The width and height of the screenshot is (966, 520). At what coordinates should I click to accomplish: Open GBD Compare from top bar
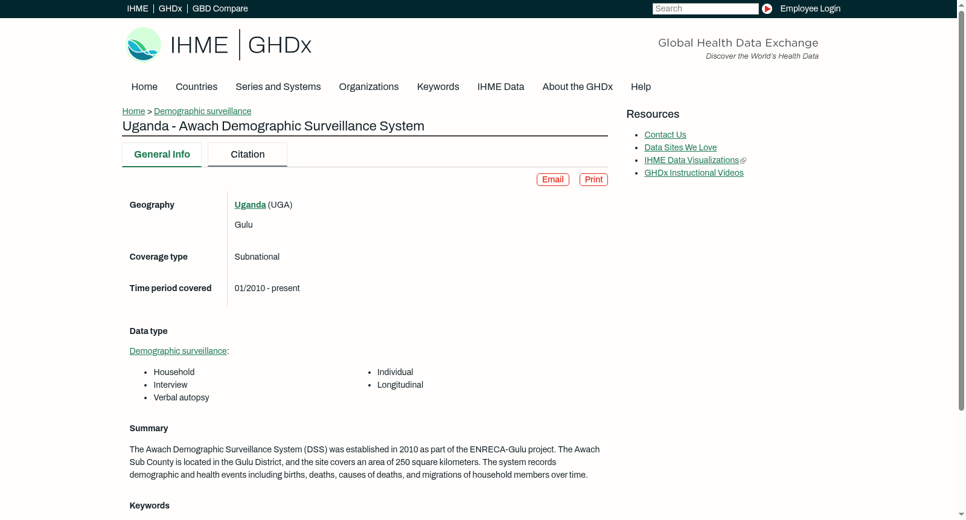(x=220, y=8)
